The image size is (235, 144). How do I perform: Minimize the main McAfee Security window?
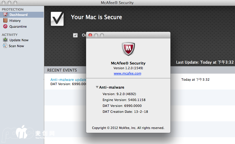[x=10, y=3]
